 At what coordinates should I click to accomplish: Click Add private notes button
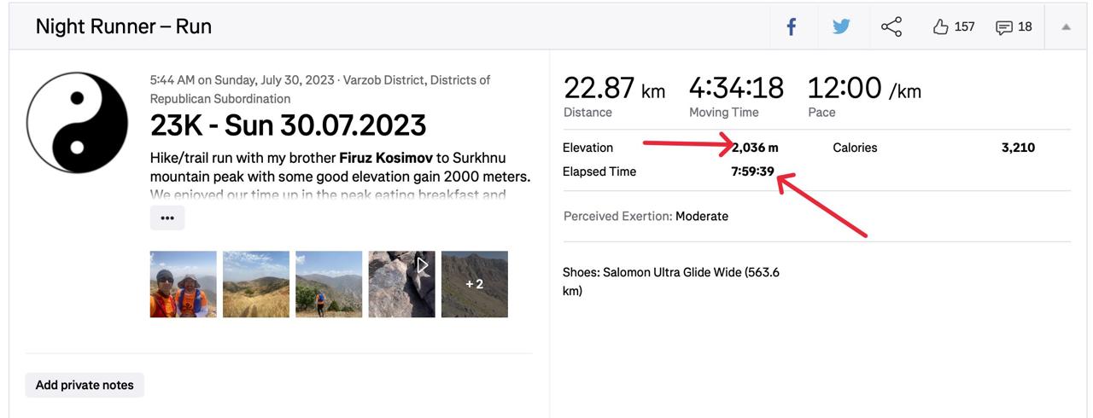click(85, 385)
